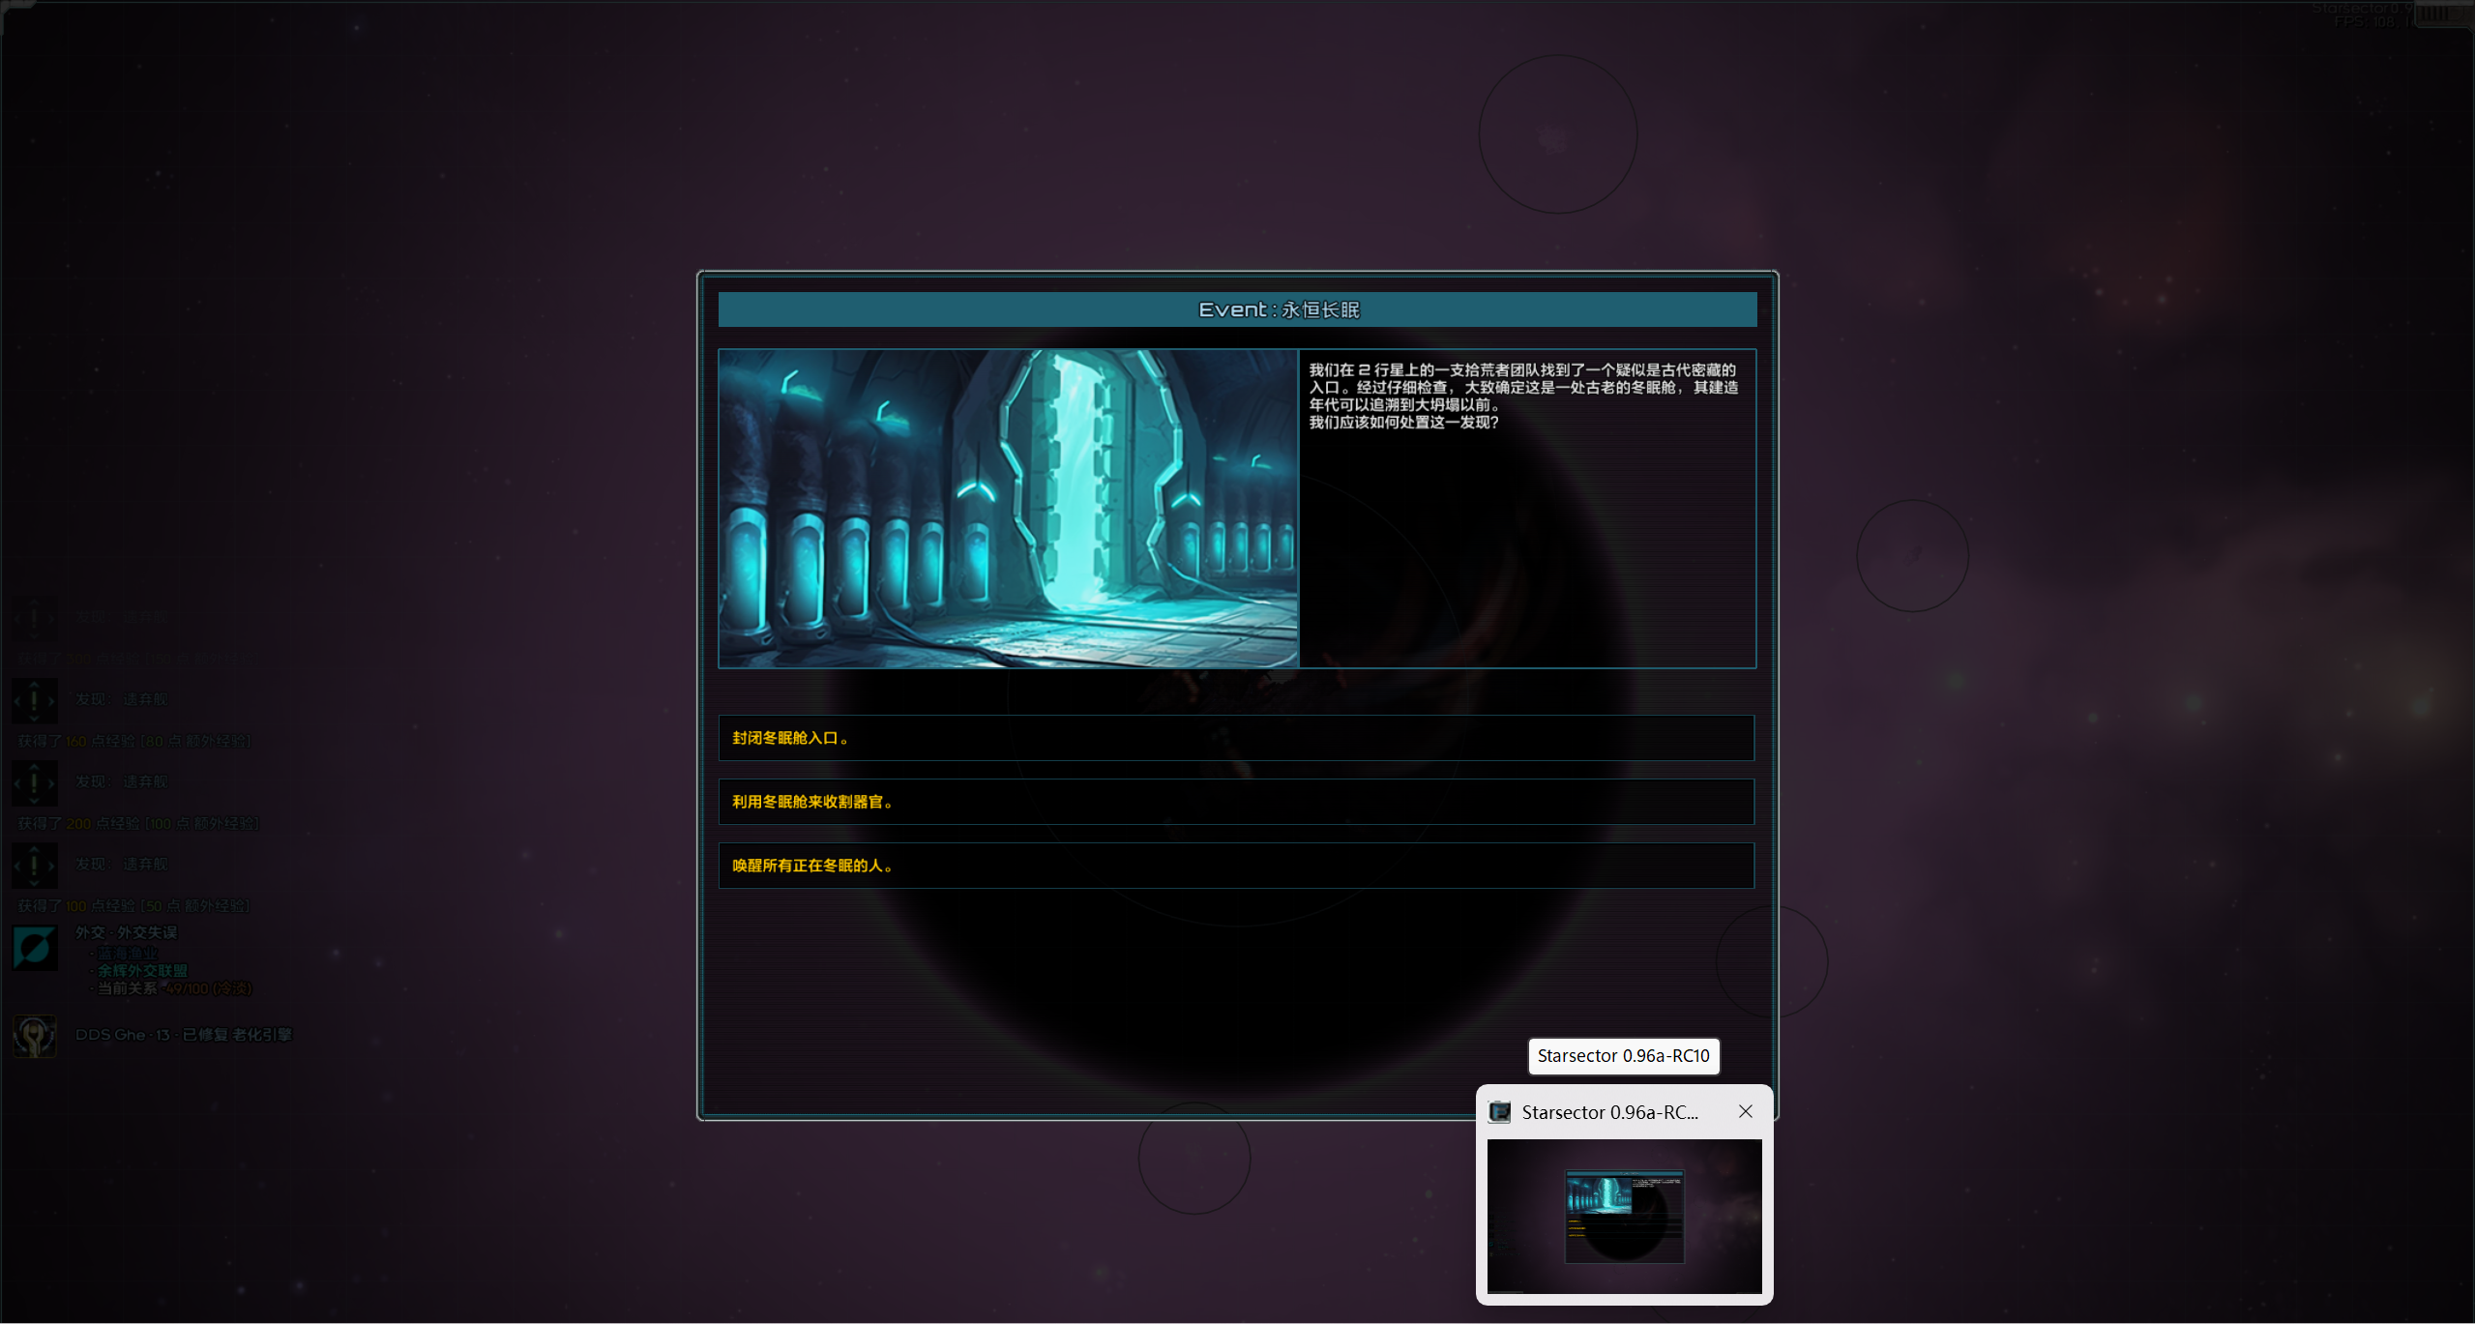Click the DDS Ghe ship repair icon
Image resolution: width=2475 pixels, height=1324 pixels.
point(35,1036)
